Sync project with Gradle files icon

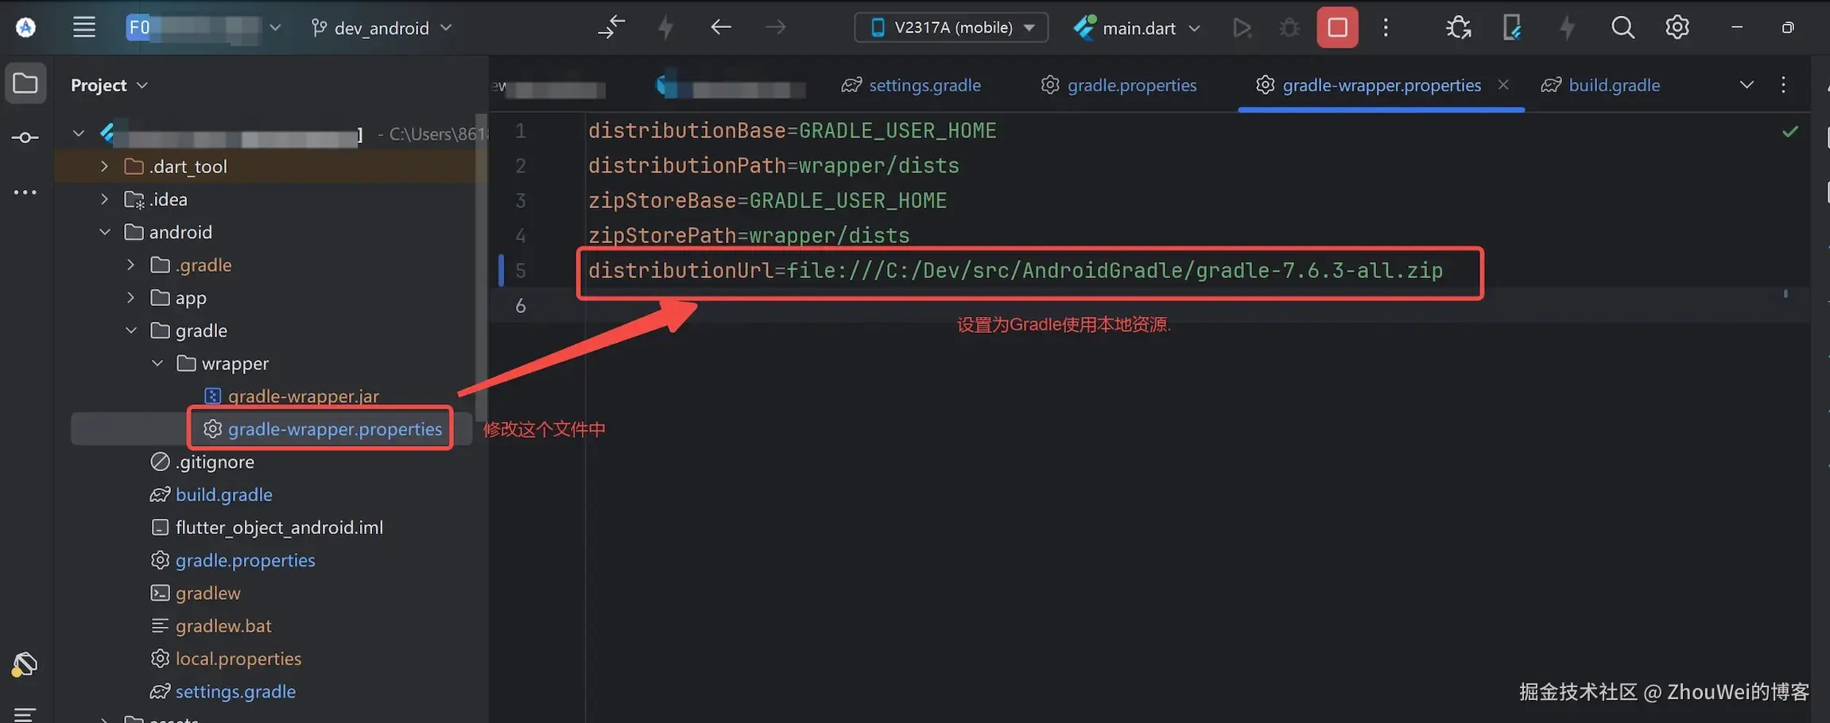click(x=611, y=28)
